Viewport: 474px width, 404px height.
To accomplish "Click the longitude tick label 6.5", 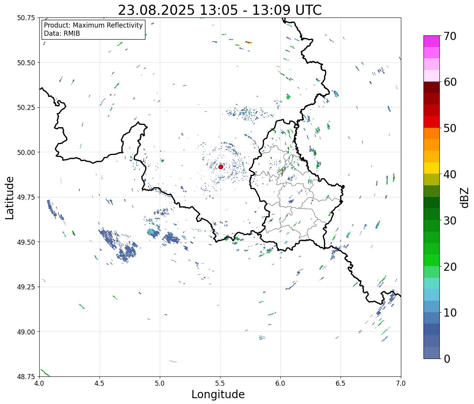I will 341,383.
